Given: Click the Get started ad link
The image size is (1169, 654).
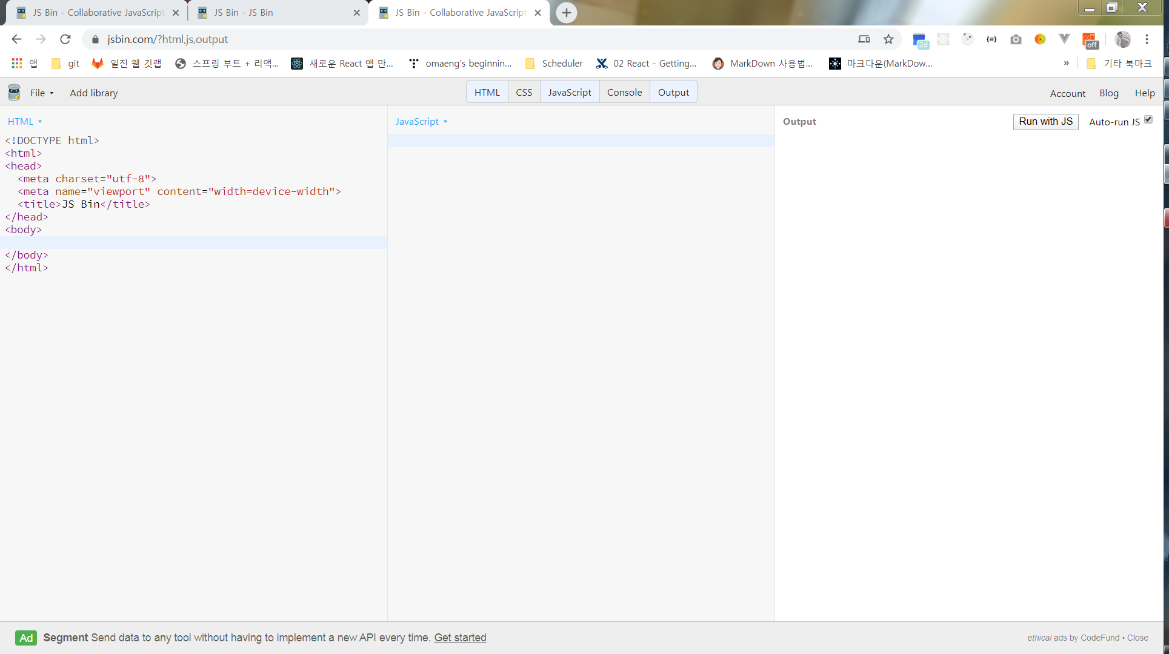Looking at the screenshot, I should pyautogui.click(x=460, y=638).
